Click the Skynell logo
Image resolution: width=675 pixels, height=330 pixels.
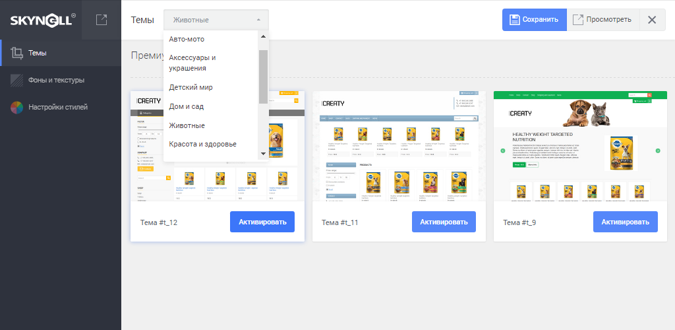point(43,20)
